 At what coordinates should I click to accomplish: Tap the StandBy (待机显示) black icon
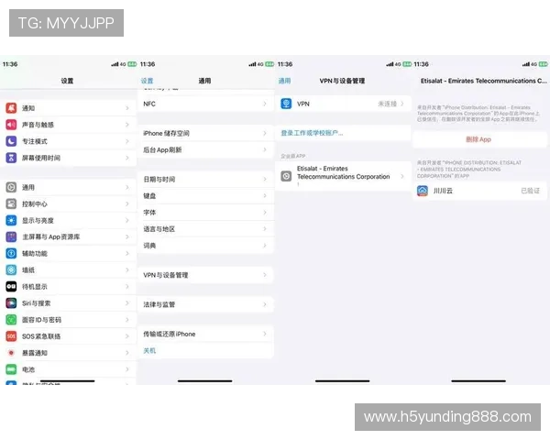click(11, 287)
